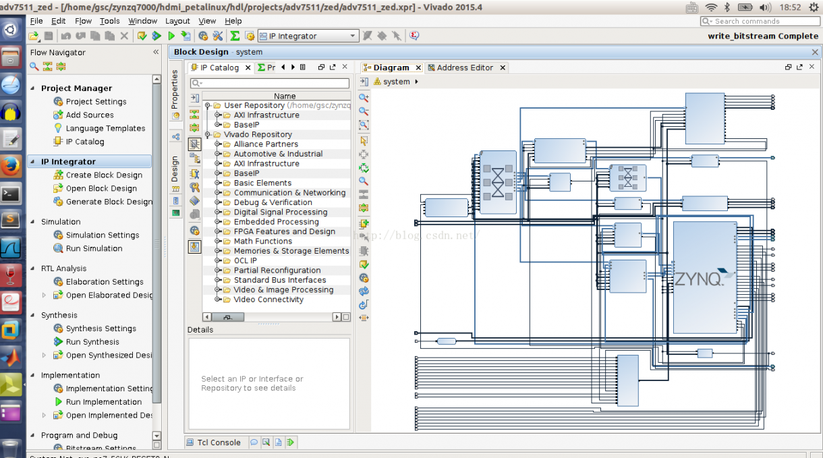This screenshot has height=458, width=823.
Task: Click Collapse All icon in IP Catalog toolbar
Action: 194,114
